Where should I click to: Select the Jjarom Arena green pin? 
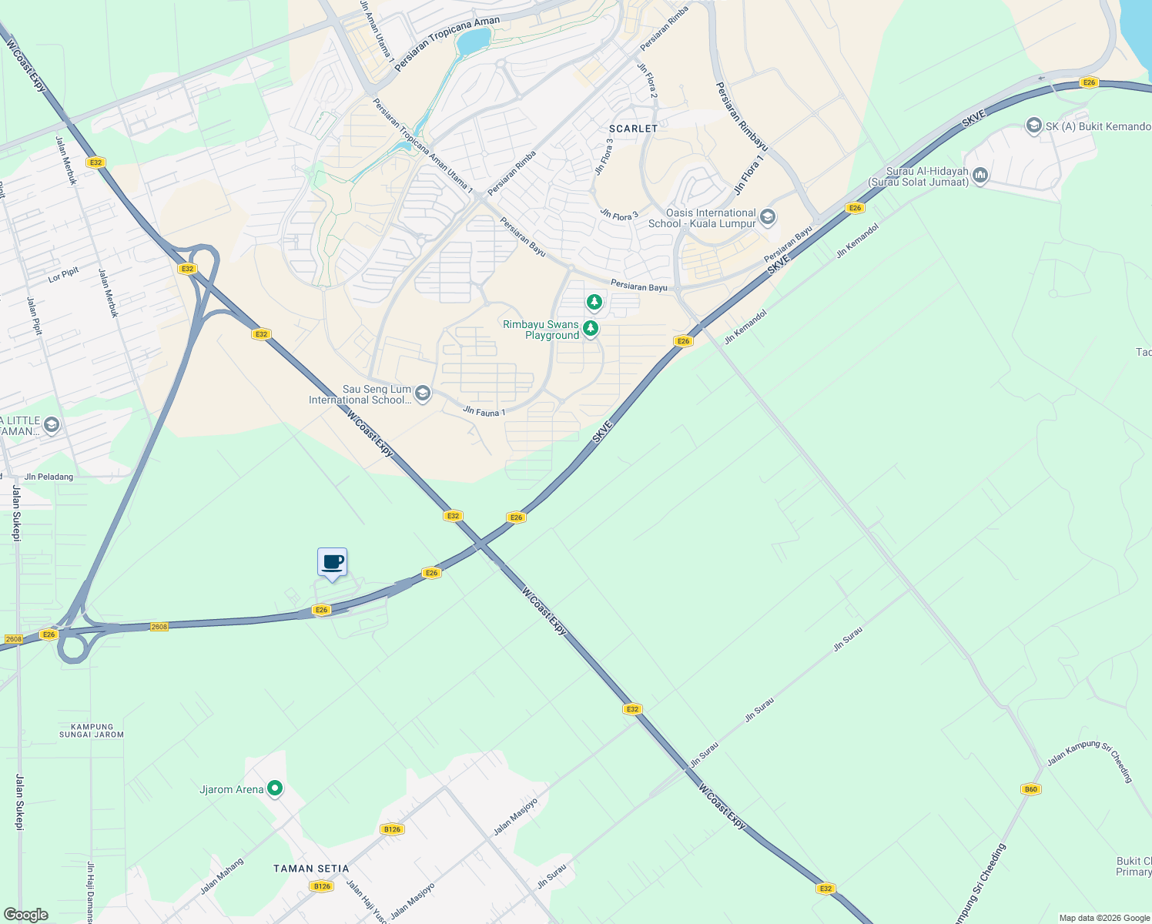tap(275, 788)
